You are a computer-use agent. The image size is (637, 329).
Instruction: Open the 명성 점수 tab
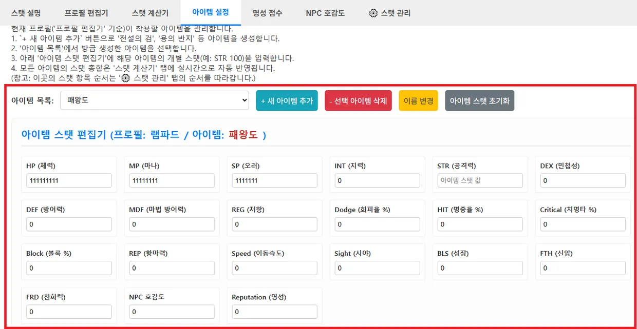pos(267,13)
